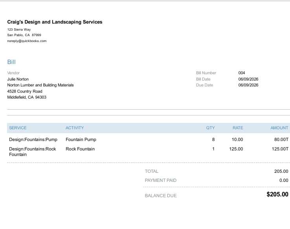
Task: Click the blue Bill heading
Action: (11, 62)
